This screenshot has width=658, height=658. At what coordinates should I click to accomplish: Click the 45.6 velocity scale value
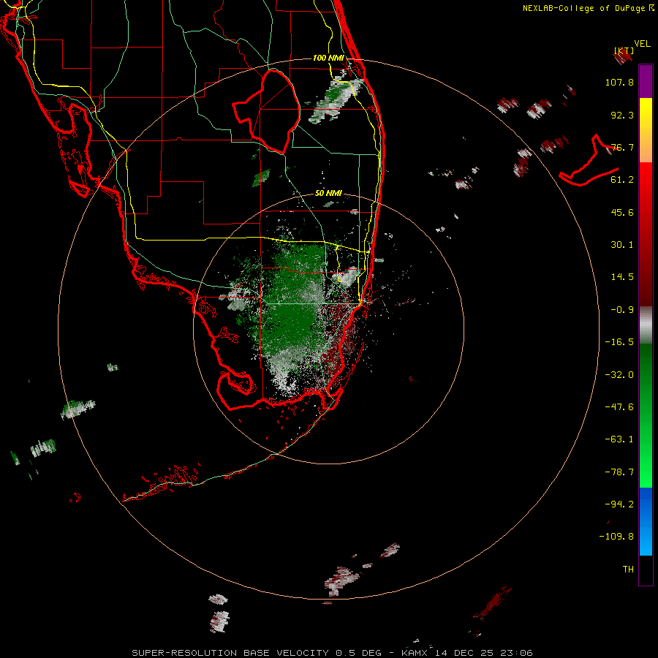click(622, 212)
